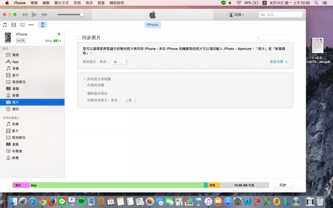
Task: Check the 僅限喜好項目 checkbox
Action: coord(84,93)
